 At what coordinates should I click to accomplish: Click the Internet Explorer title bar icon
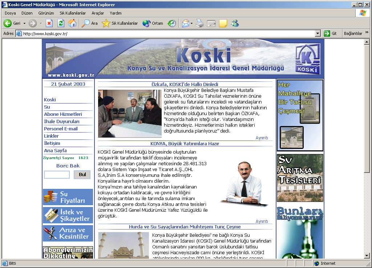click(5, 4)
